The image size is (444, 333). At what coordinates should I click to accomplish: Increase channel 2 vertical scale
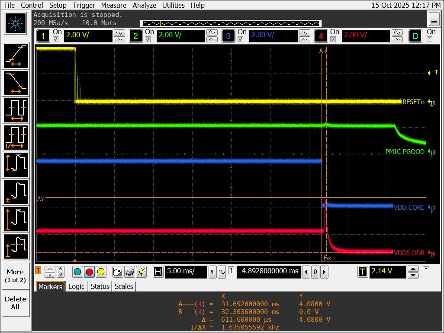(x=212, y=32)
